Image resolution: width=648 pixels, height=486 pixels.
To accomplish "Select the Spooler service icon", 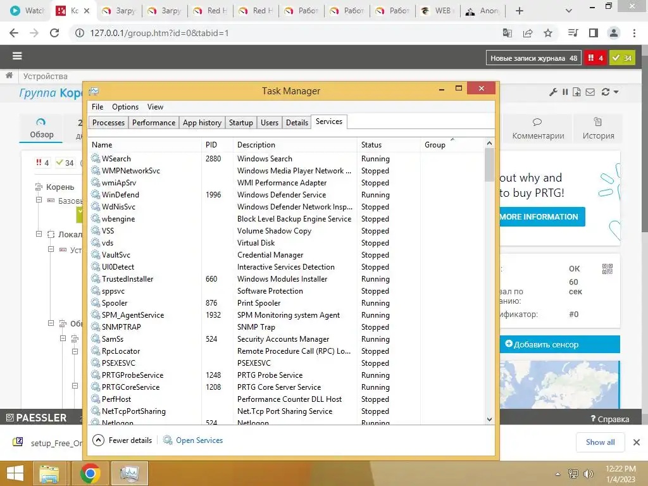I will (x=96, y=302).
